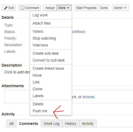Choose Create linked issue
Viewport: 133px width, 132px height.
(51, 68)
